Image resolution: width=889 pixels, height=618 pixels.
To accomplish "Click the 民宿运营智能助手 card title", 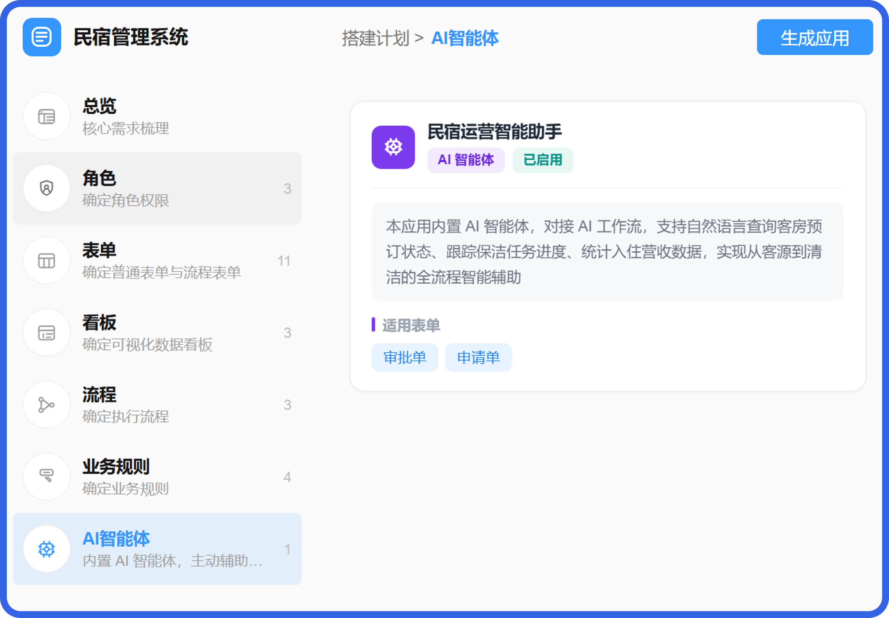I will [x=494, y=131].
